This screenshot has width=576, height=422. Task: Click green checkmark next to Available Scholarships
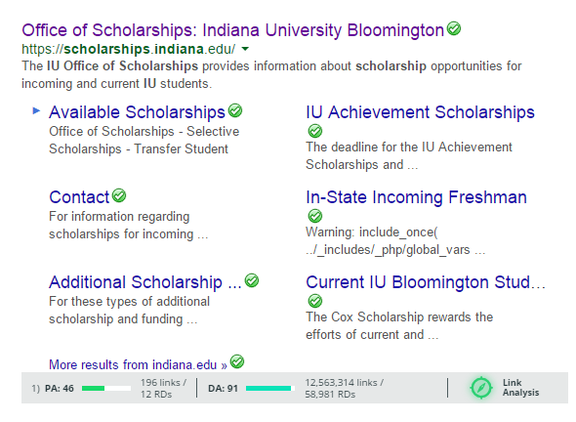(x=235, y=110)
